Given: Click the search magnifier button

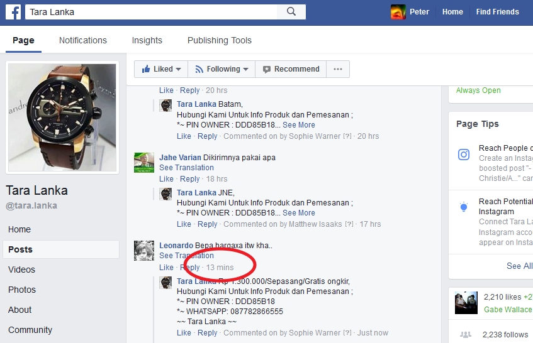Looking at the screenshot, I should point(291,11).
